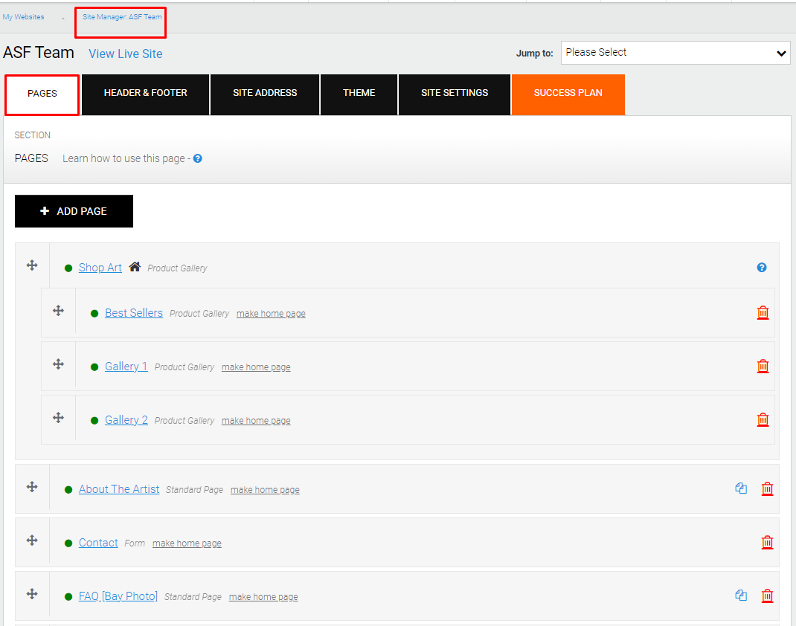Click the help icon on Shop Art row
The width and height of the screenshot is (796, 626).
tap(761, 268)
